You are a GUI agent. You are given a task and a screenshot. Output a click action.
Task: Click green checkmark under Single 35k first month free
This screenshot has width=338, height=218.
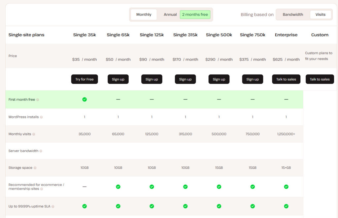pyautogui.click(x=84, y=99)
